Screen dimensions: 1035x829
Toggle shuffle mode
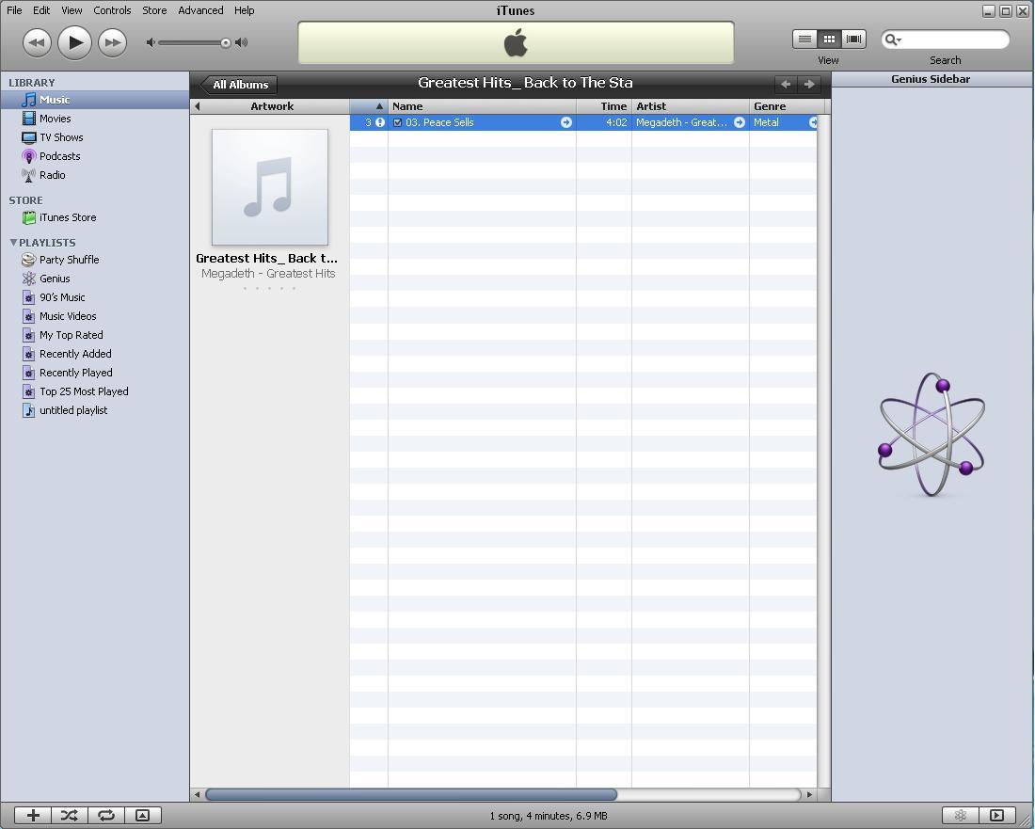point(70,815)
